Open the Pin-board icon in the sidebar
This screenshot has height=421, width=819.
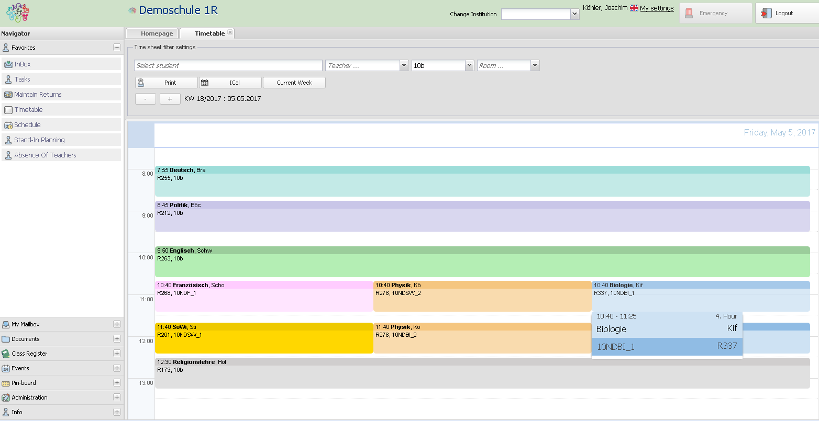6,383
